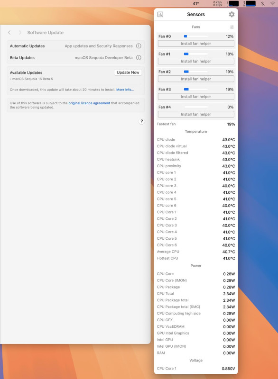Click the CPU Total power row
Screen dimensions: 278x379
click(196, 293)
